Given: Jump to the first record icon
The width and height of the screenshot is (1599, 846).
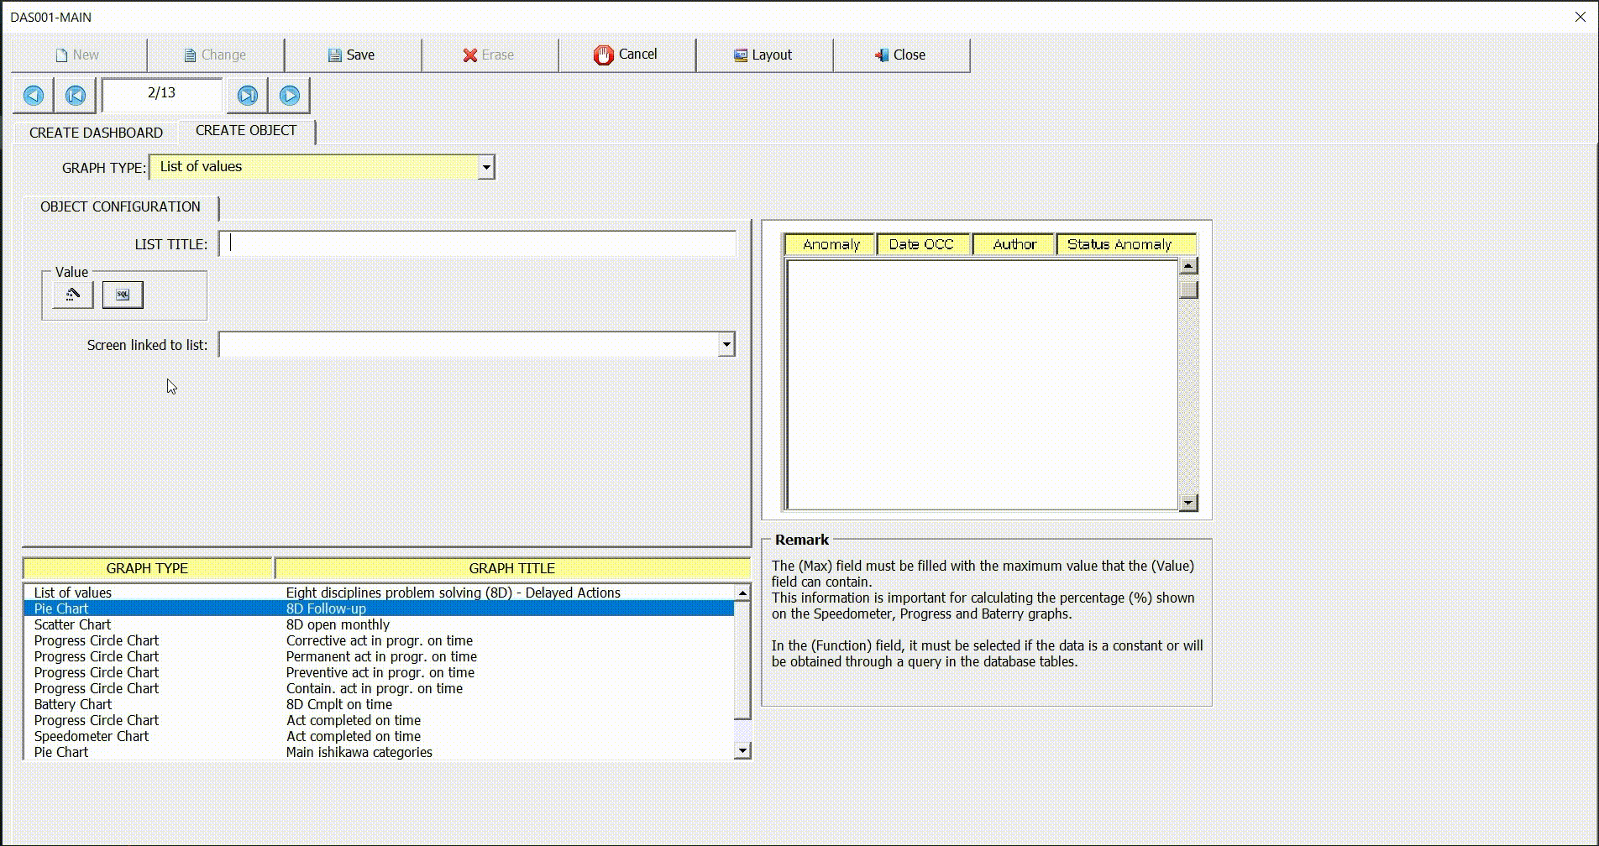Looking at the screenshot, I should pos(75,95).
